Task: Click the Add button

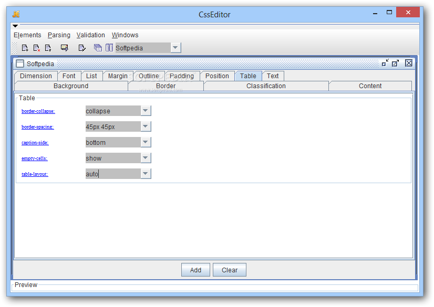Action: point(195,270)
